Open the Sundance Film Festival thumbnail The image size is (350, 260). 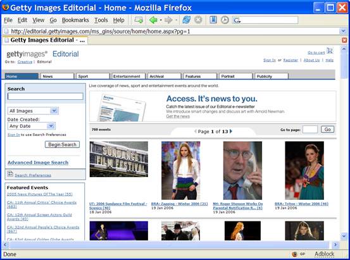(119, 159)
